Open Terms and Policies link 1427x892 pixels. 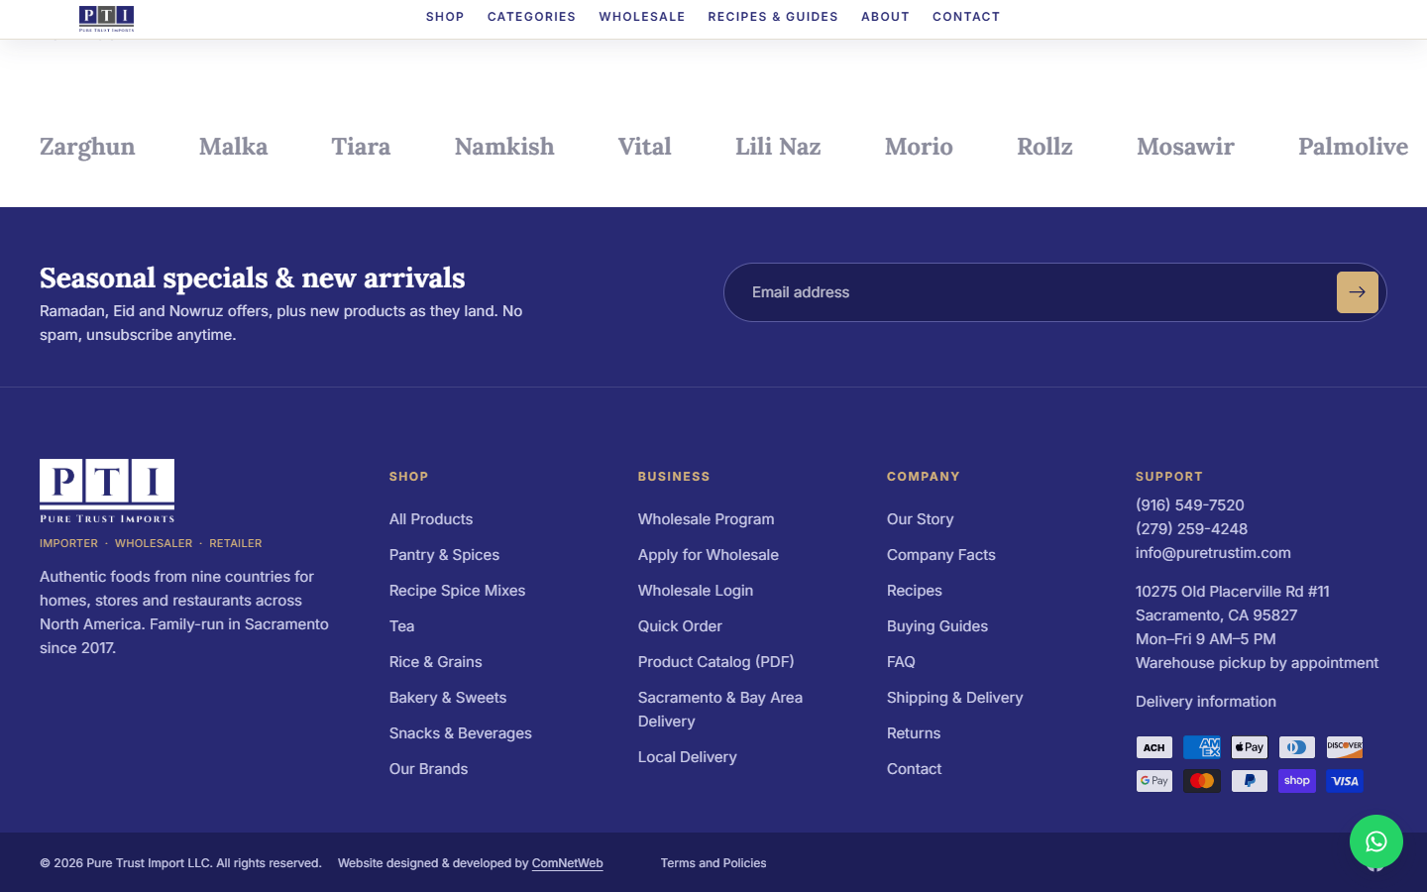tap(713, 863)
